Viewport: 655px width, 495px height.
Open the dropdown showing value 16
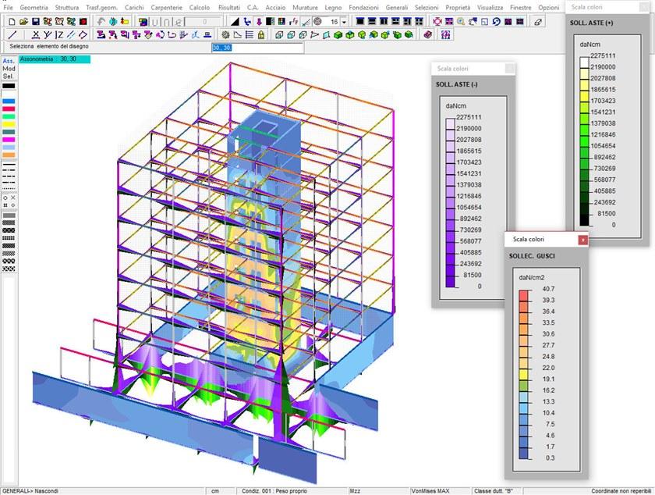tap(344, 22)
